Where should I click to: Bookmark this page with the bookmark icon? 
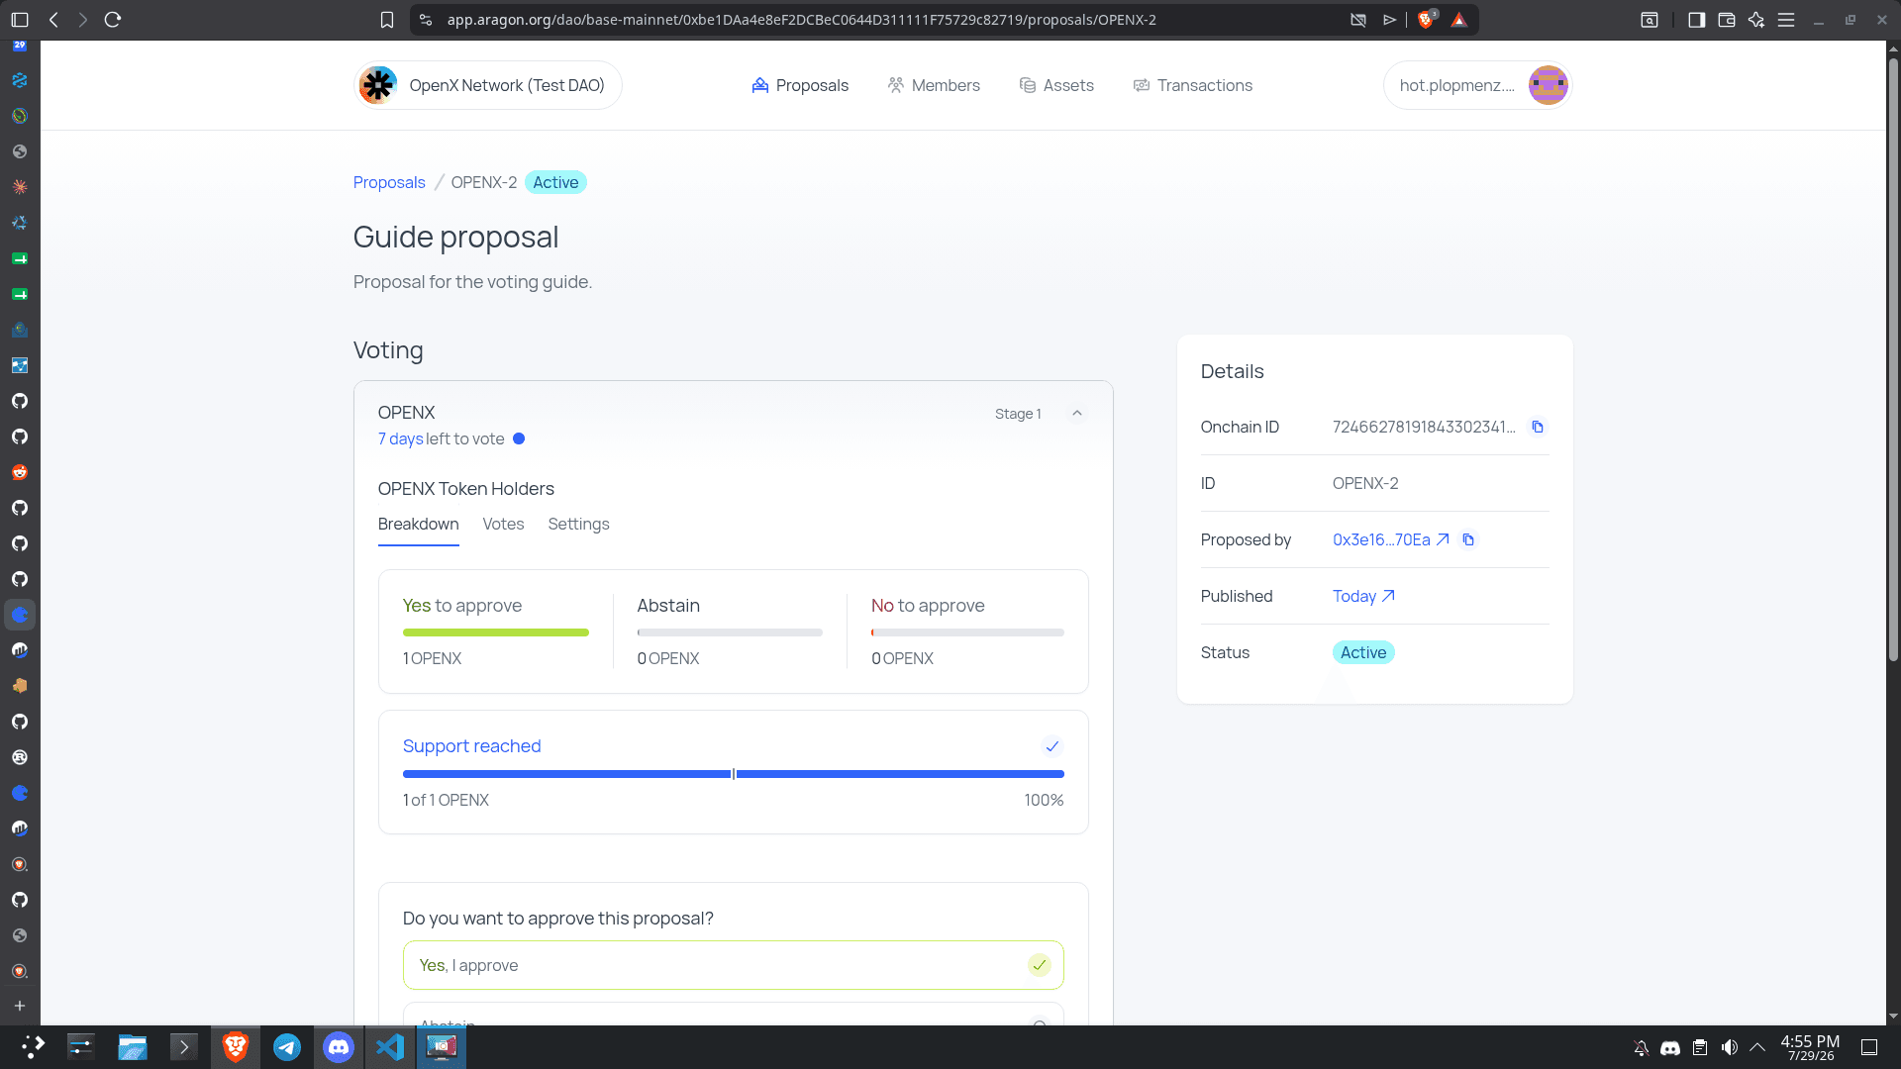click(x=387, y=20)
